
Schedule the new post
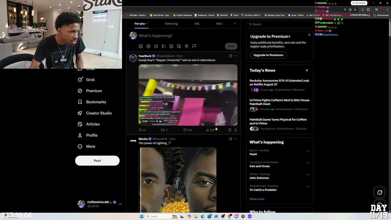pyautogui.click(x=179, y=46)
